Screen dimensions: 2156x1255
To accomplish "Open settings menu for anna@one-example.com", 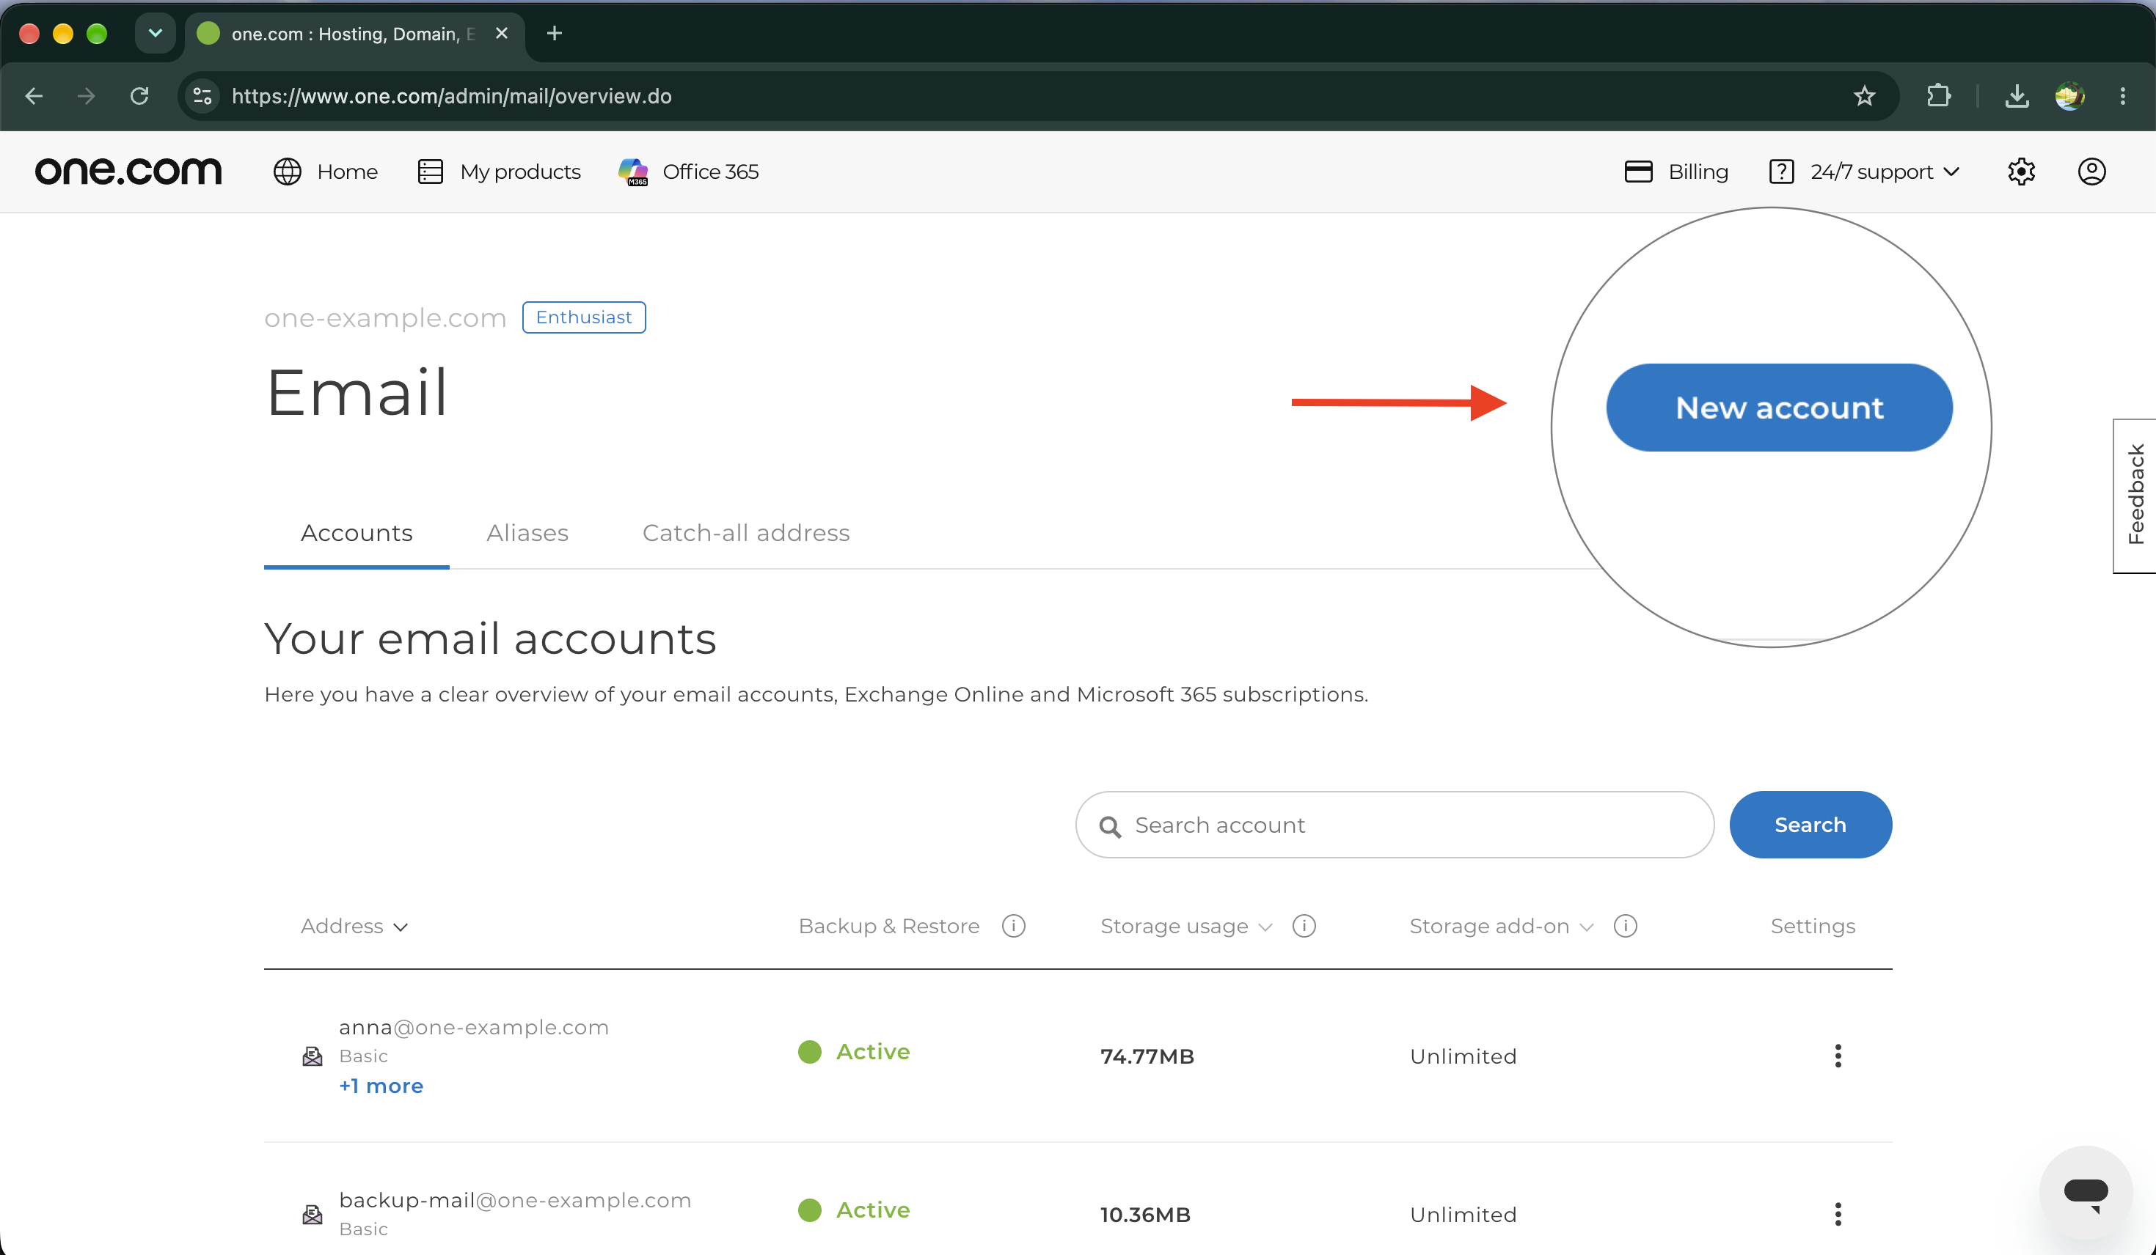I will (x=1838, y=1056).
